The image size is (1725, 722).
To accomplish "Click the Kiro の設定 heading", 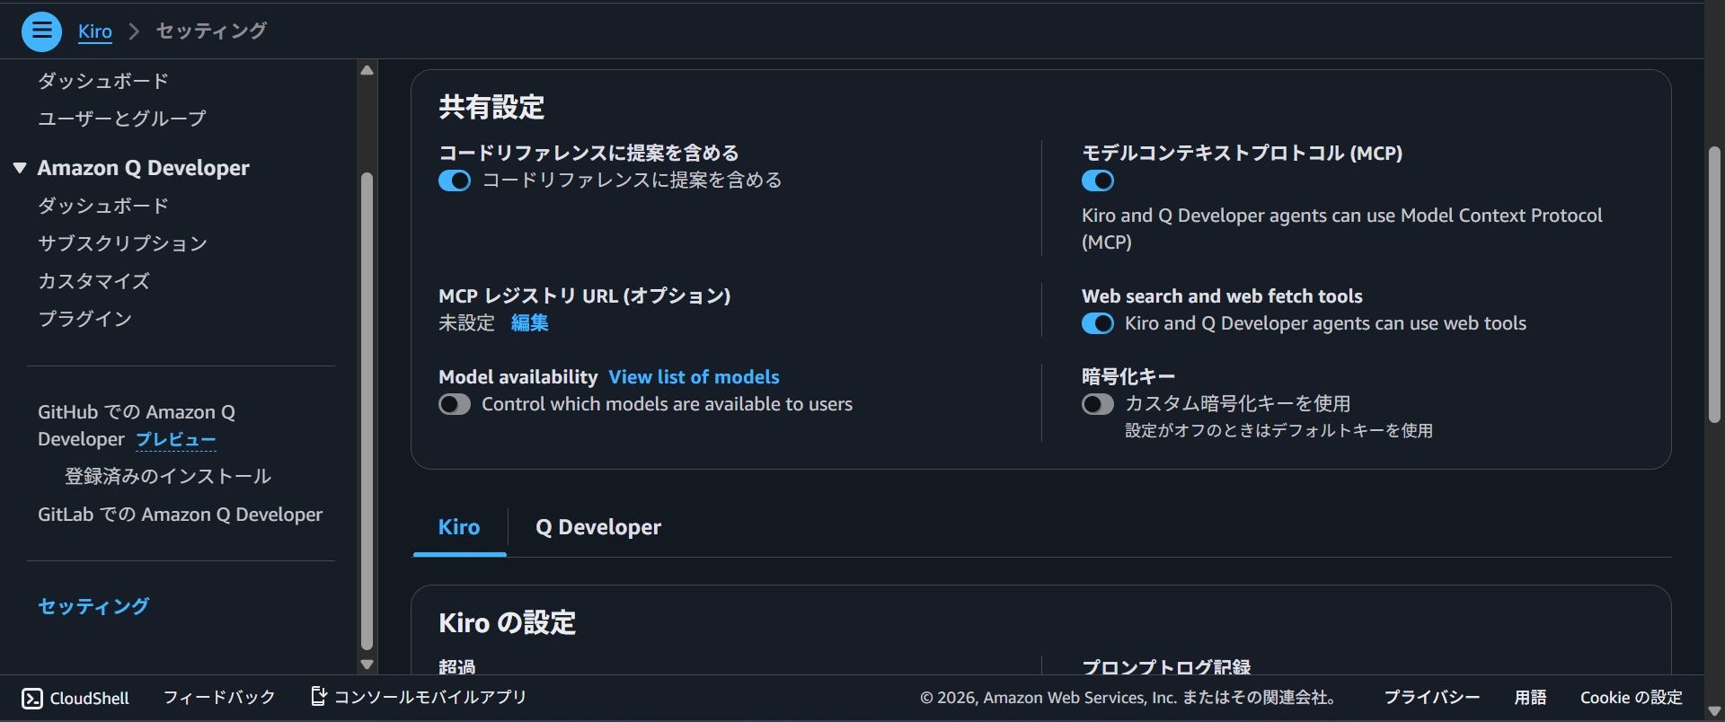I will pos(508,622).
